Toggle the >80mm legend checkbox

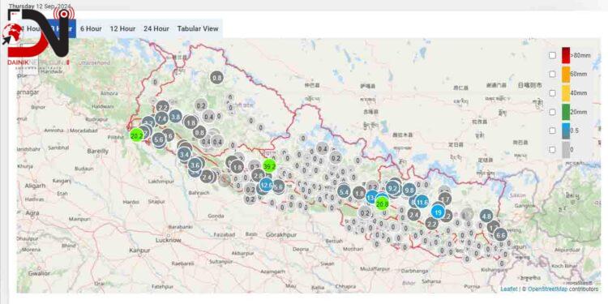coord(552,55)
